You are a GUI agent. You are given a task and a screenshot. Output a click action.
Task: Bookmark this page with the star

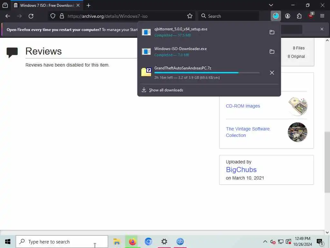click(189, 16)
